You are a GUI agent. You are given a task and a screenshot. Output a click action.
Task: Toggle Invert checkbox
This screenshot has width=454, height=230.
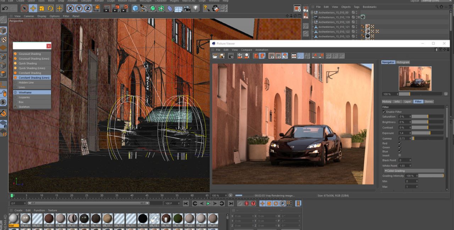pyautogui.click(x=400, y=156)
